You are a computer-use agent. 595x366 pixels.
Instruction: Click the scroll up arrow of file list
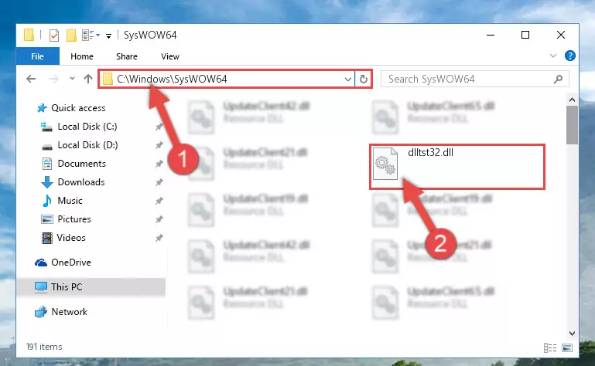click(x=572, y=100)
